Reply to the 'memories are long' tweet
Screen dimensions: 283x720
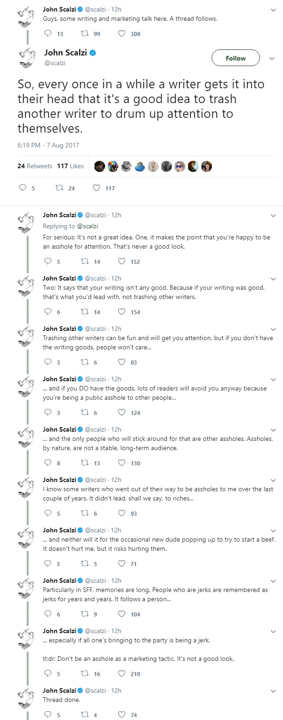48,614
